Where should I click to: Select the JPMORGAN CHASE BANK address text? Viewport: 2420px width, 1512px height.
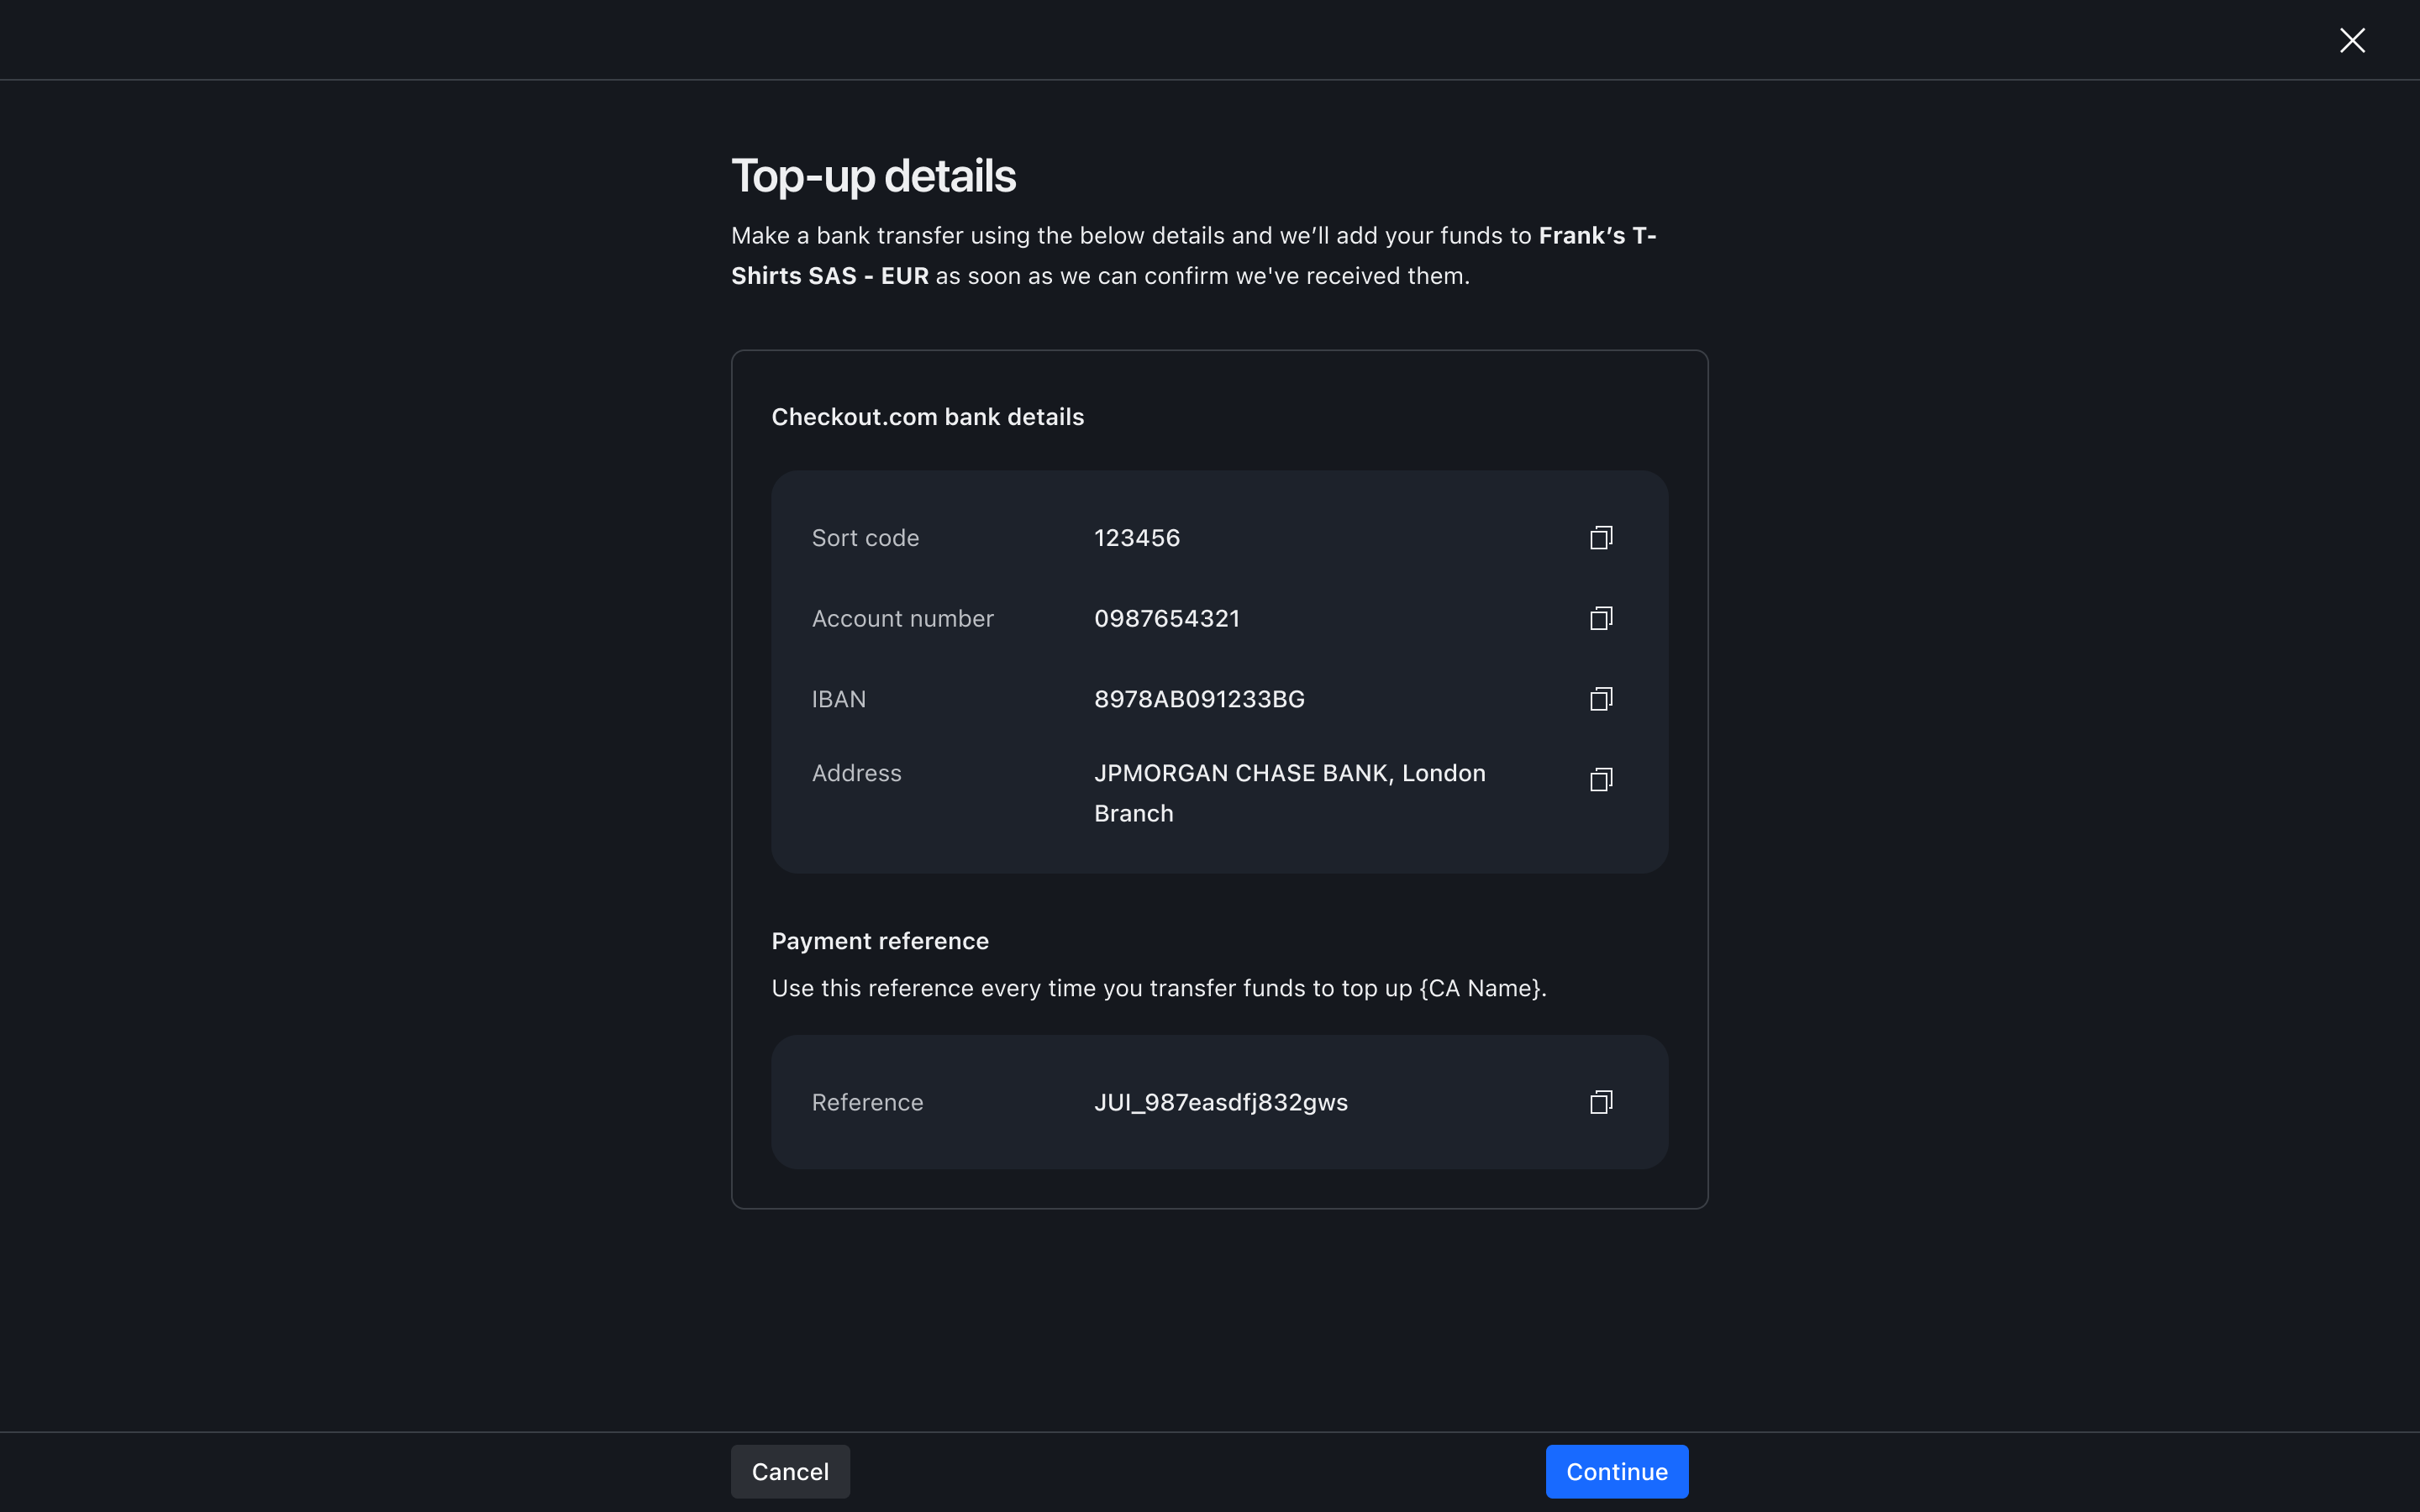pos(1290,793)
